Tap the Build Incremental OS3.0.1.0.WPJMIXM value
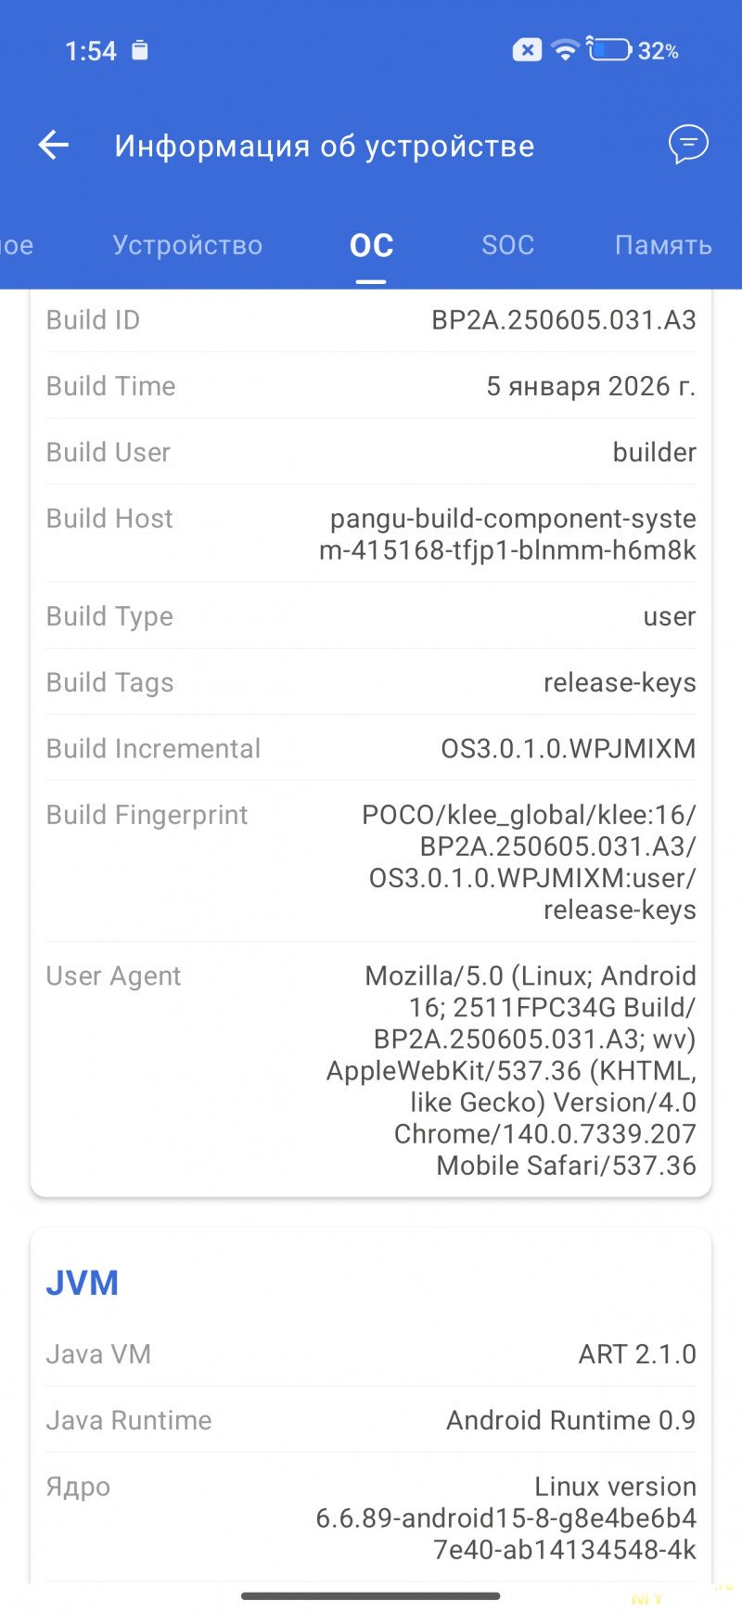 (568, 749)
